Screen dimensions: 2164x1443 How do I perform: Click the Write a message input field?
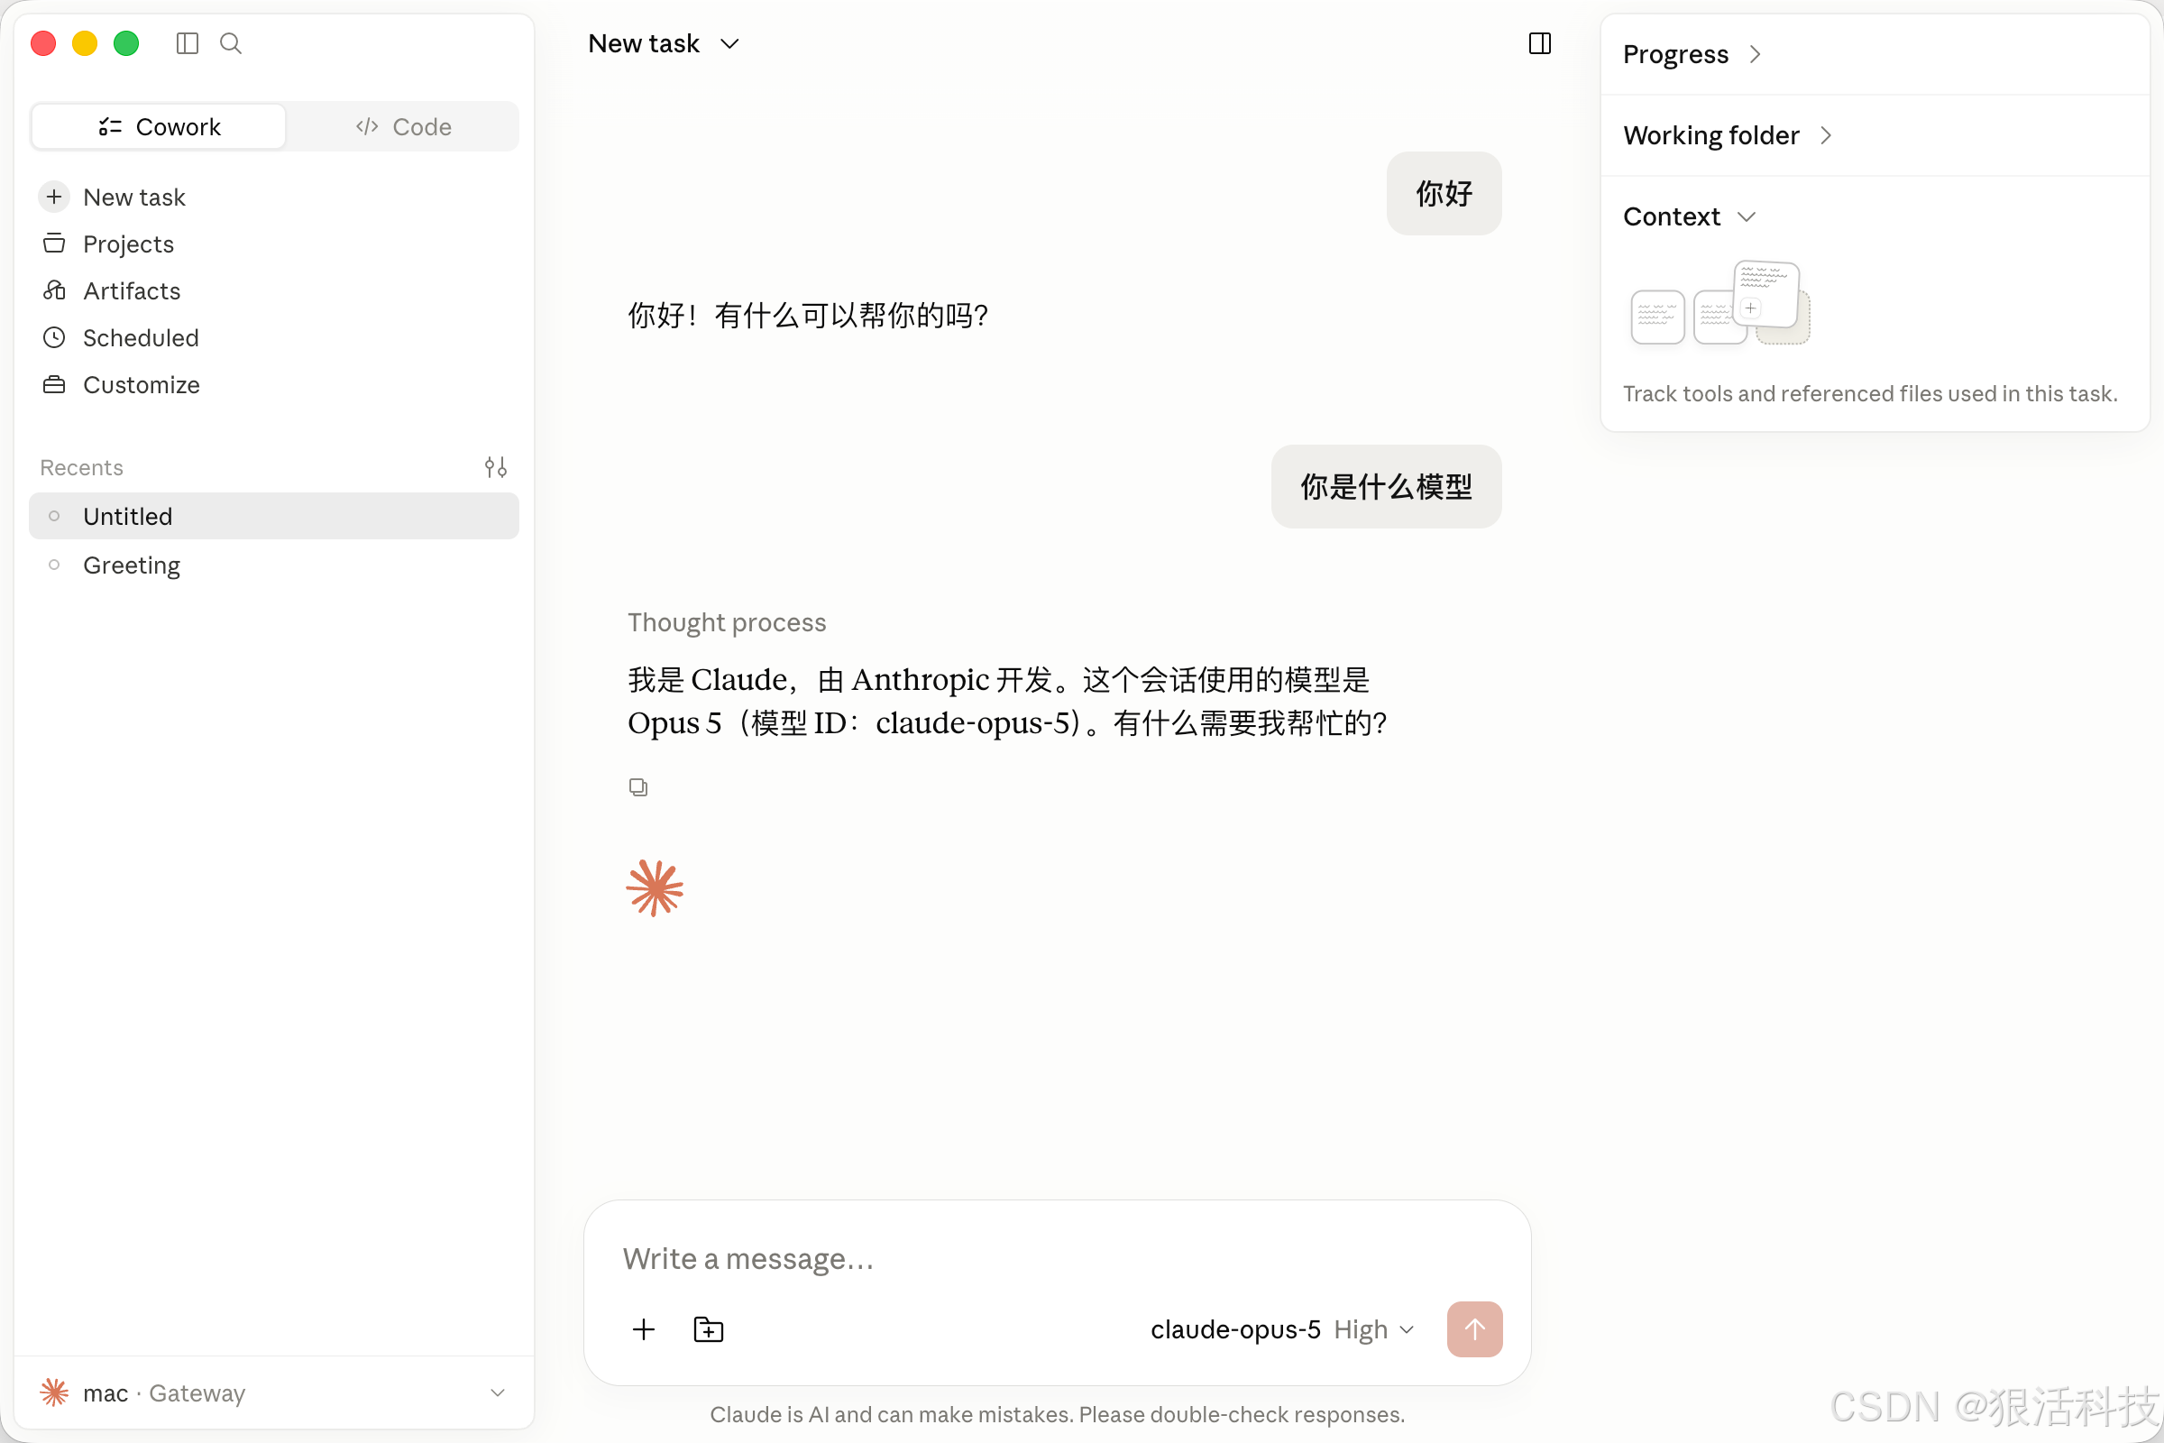(x=1057, y=1258)
